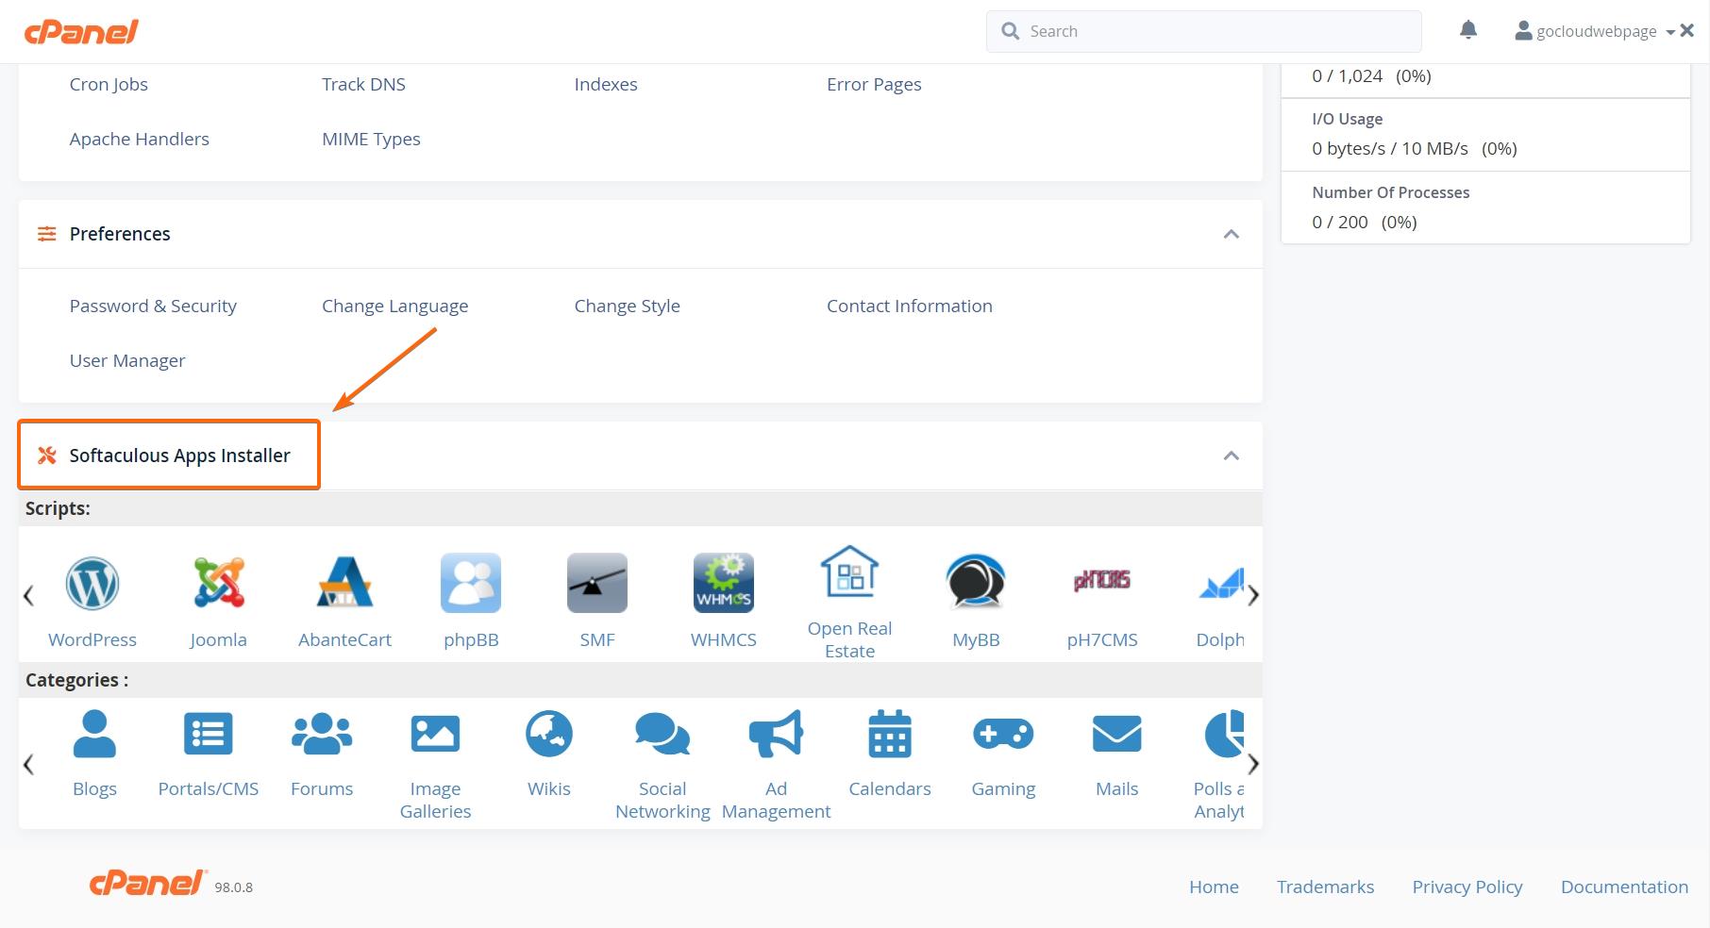Viewport: 1710px width, 928px height.
Task: Open the Documentation footer link
Action: [1624, 887]
